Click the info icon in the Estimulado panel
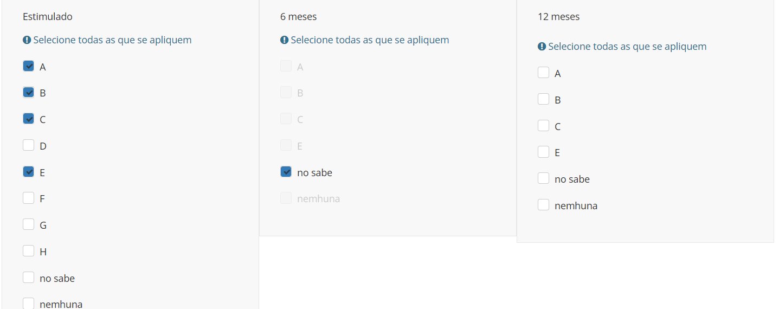The height and width of the screenshot is (309, 779). point(27,40)
